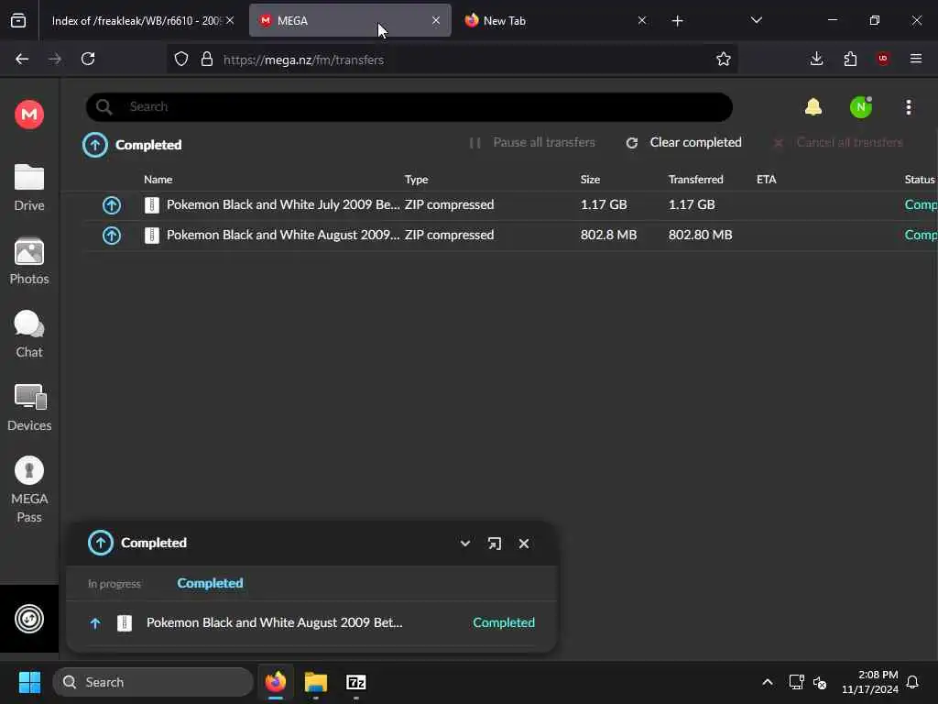
Task: Open MEGA Pass section
Action: click(x=28, y=489)
